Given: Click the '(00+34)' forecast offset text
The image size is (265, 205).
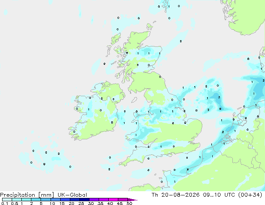Looking at the screenshot, I should tap(250, 195).
